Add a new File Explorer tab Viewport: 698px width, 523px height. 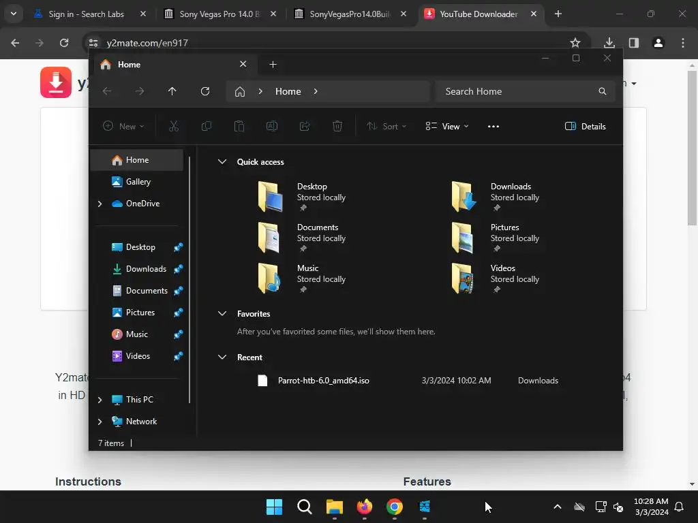[x=273, y=65]
